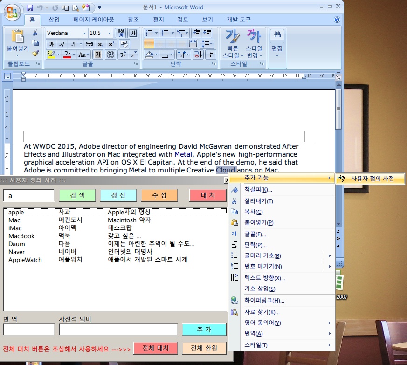Click the orange 수 정 button
The height and width of the screenshot is (365, 407).
159,195
